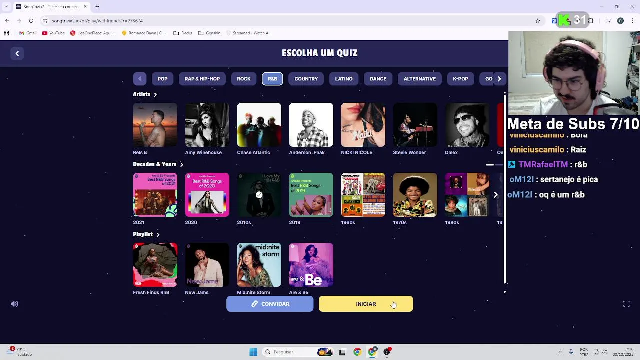The image size is (640, 360).
Task: Advance categories with the right arrow
Action: tap(499, 79)
